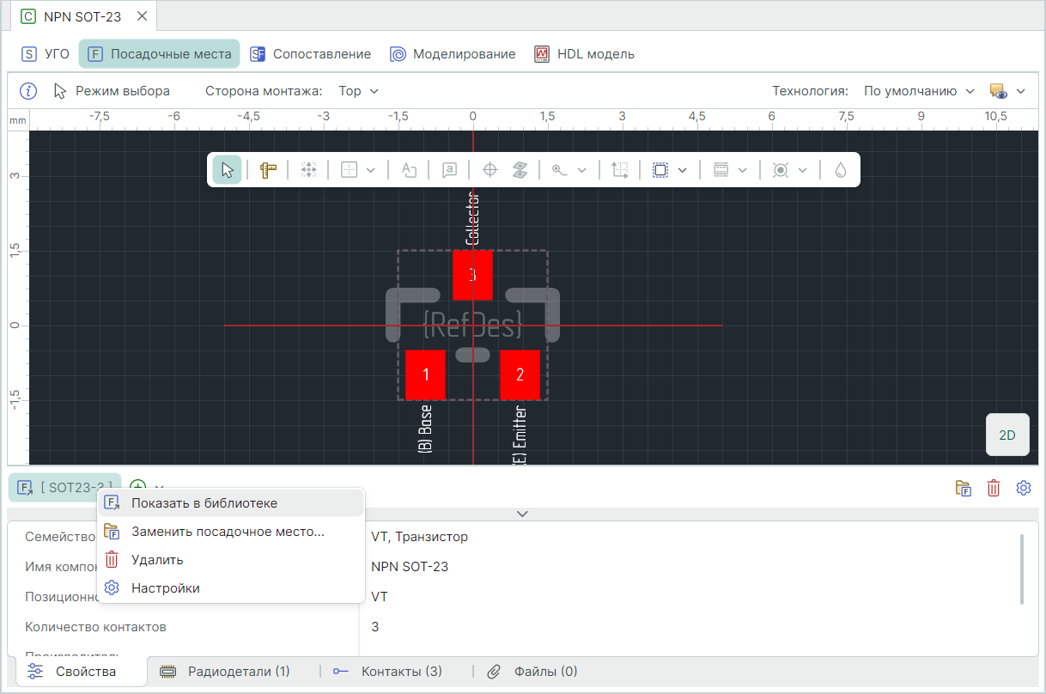Expand the layer visibility dropdown at top right

pos(1021,91)
